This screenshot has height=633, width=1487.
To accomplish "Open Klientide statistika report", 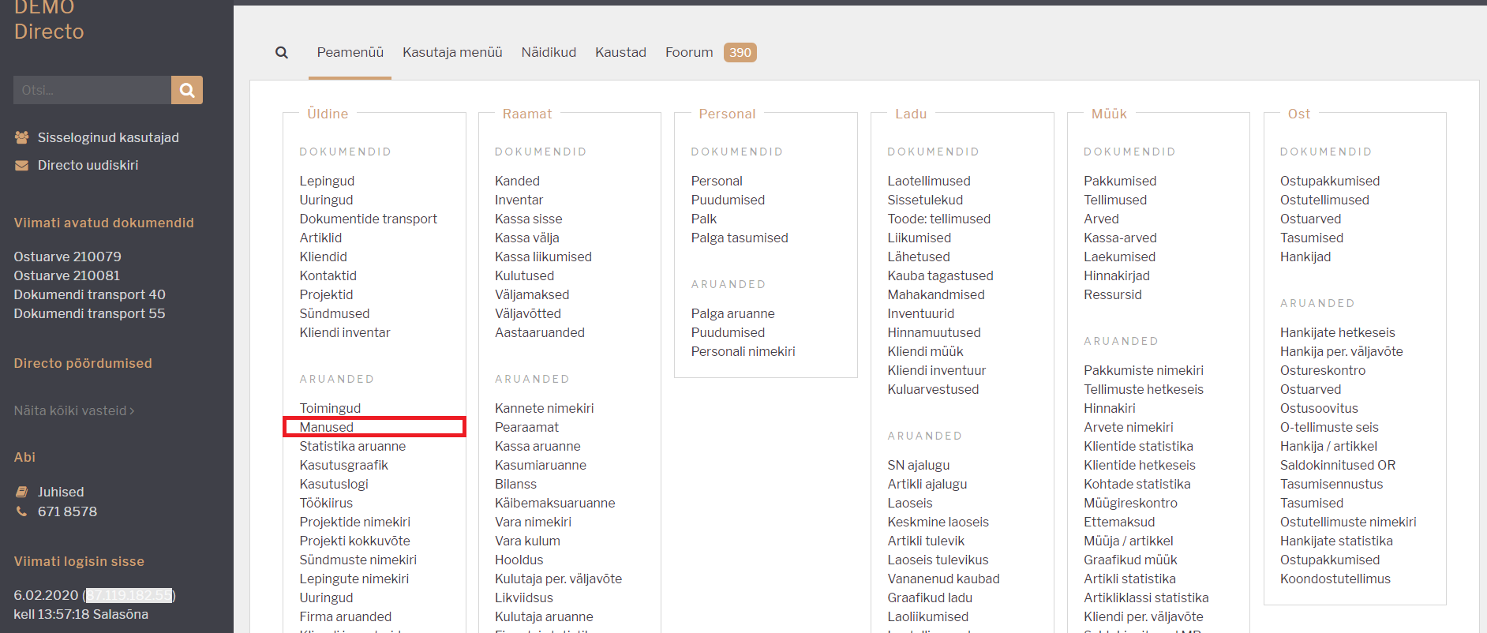I will tap(1138, 446).
